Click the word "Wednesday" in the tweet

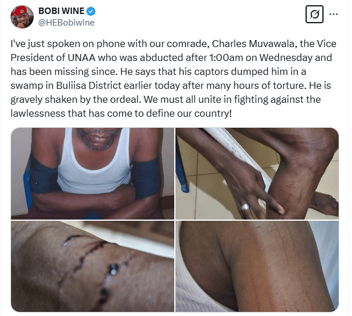pos(286,58)
